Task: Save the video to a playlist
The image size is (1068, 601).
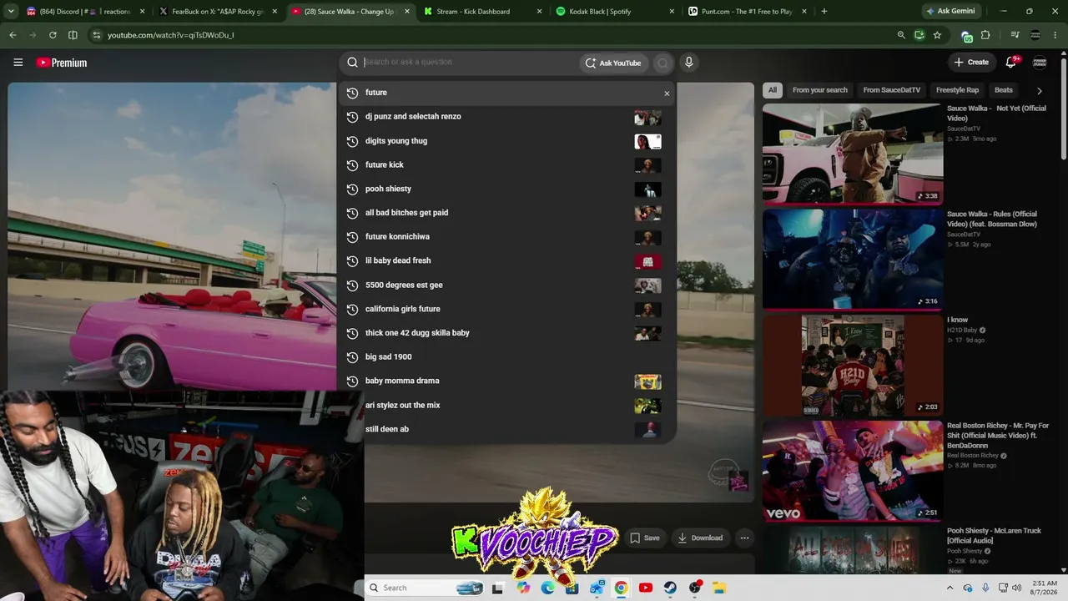Action: coord(645,538)
